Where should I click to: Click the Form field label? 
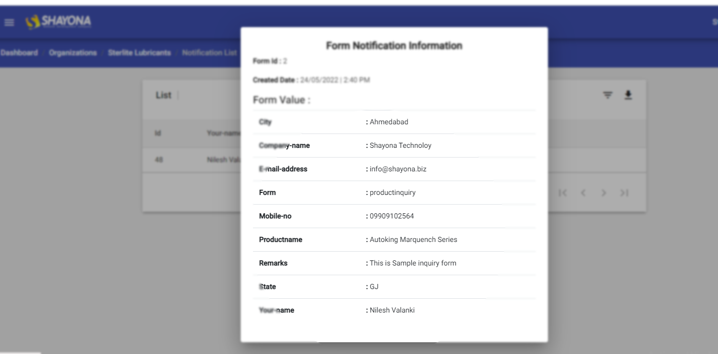[267, 193]
